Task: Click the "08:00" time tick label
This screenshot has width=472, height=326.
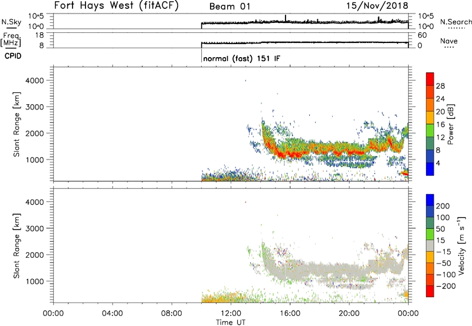Action: 172,314
